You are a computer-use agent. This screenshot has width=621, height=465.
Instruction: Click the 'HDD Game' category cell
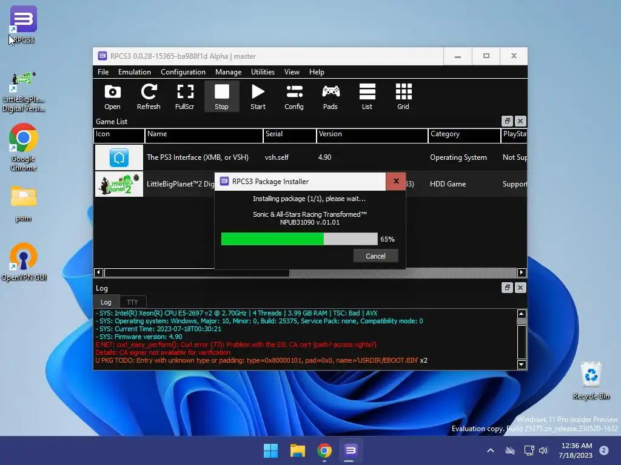click(x=448, y=184)
